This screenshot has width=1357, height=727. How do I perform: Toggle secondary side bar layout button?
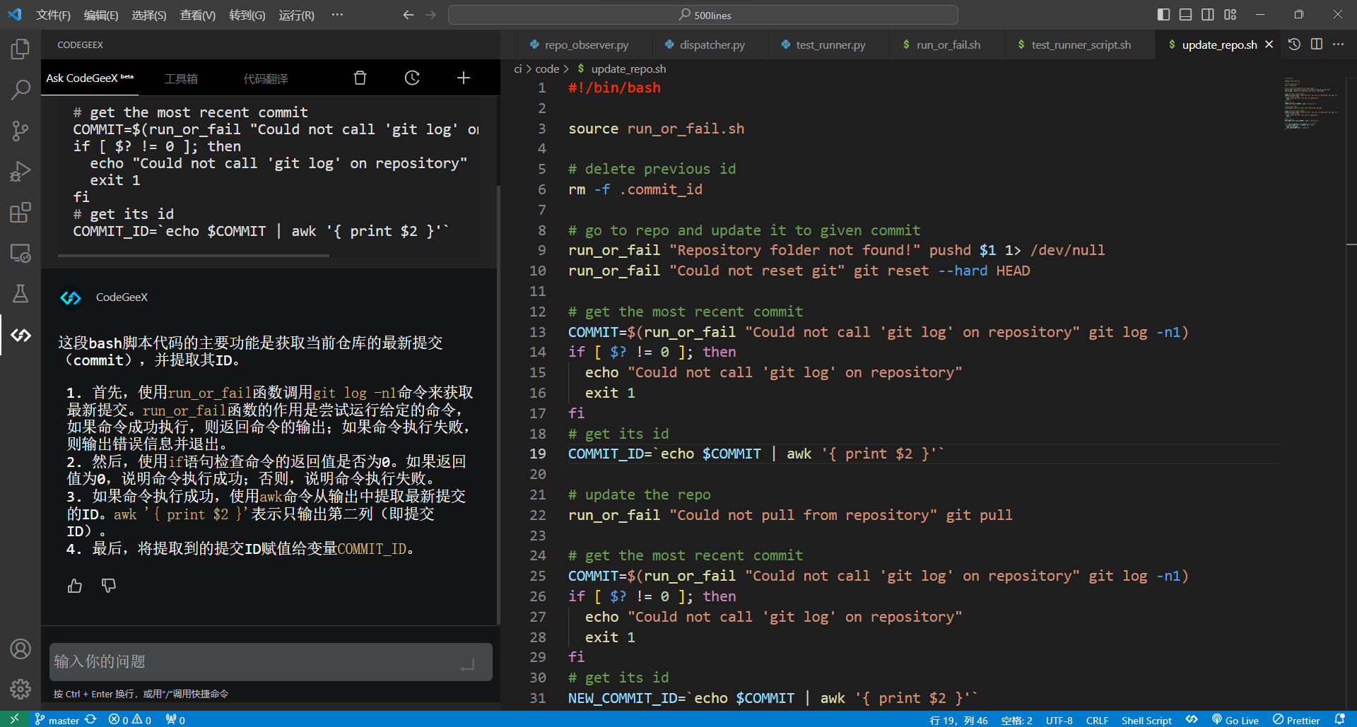[1208, 15]
